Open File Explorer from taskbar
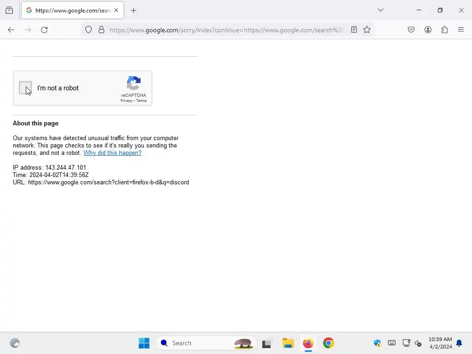The width and height of the screenshot is (472, 354). click(288, 343)
